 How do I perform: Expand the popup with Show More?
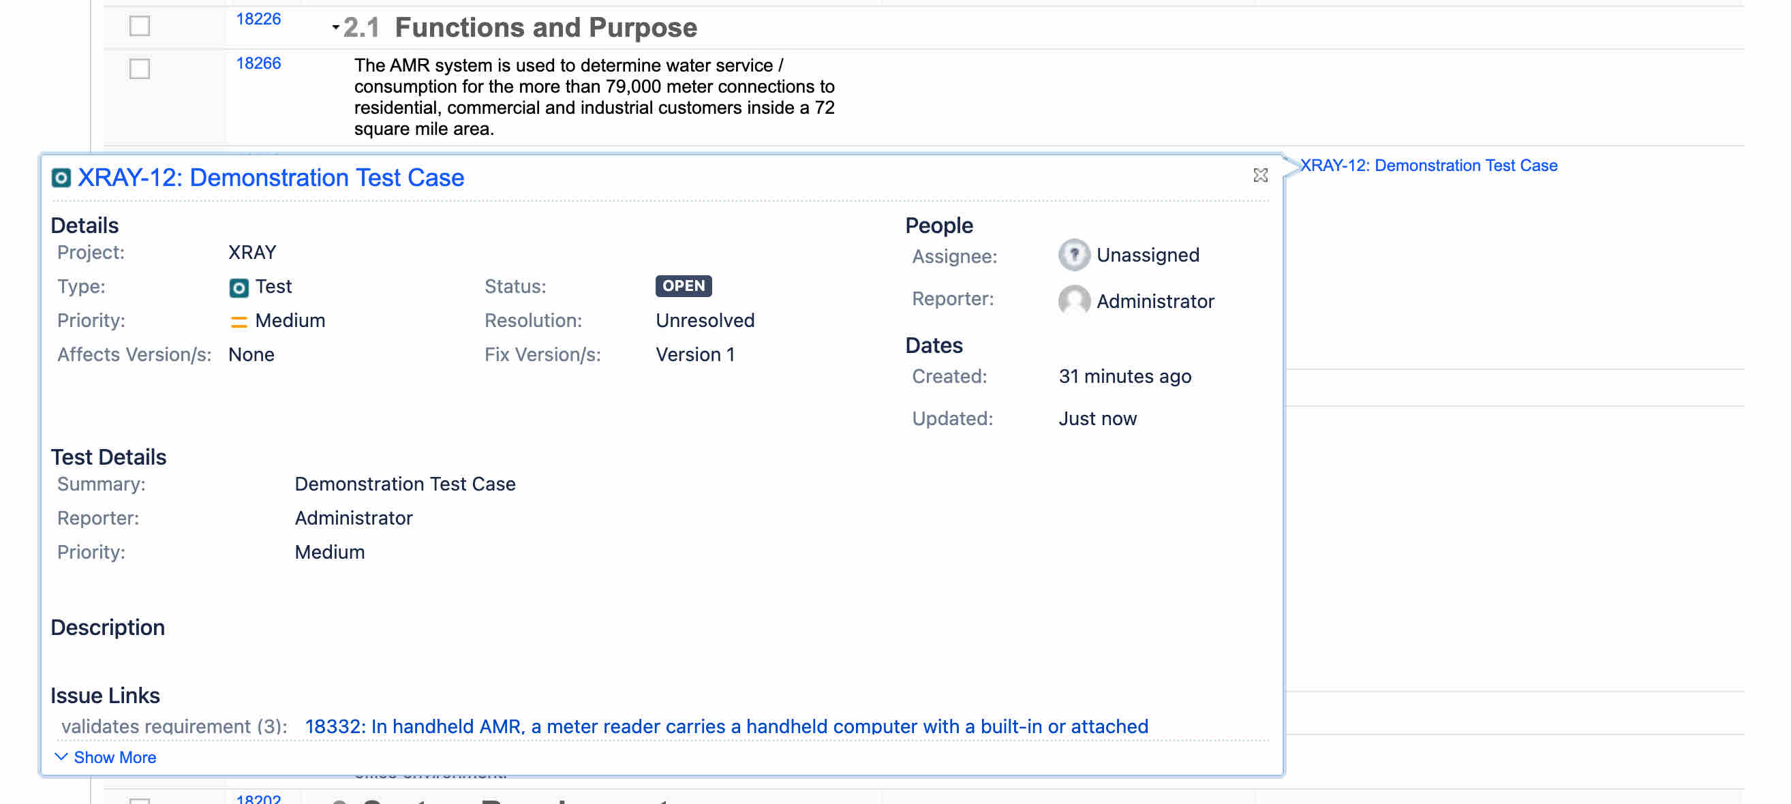pyautogui.click(x=114, y=757)
